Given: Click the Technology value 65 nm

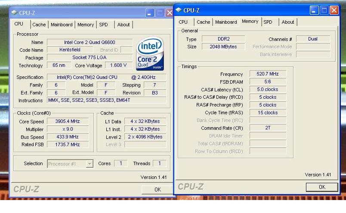Looking at the screenshot, I should (59, 65).
